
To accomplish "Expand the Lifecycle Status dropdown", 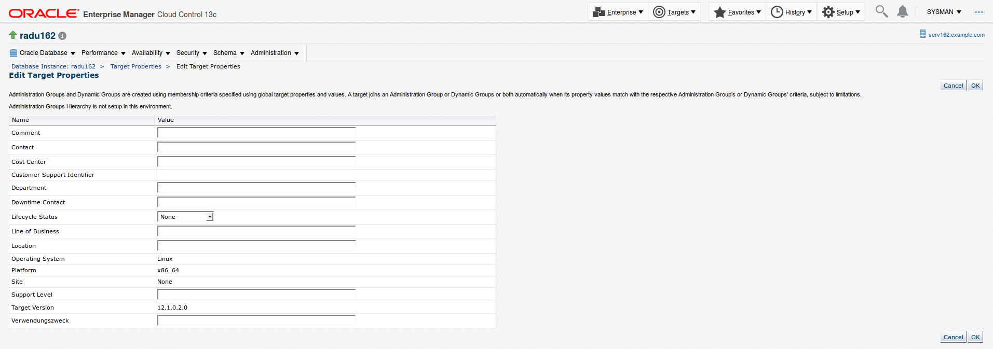I will [210, 217].
